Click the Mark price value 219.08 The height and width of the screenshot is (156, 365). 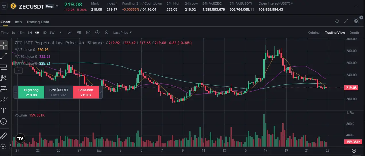point(97,9)
